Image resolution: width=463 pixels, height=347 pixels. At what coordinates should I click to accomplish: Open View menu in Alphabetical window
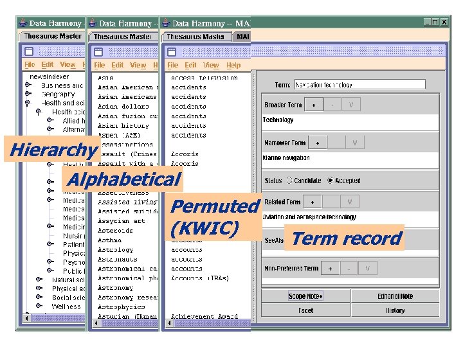pos(138,65)
